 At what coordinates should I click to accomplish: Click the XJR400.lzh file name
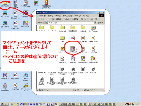[42, 73]
